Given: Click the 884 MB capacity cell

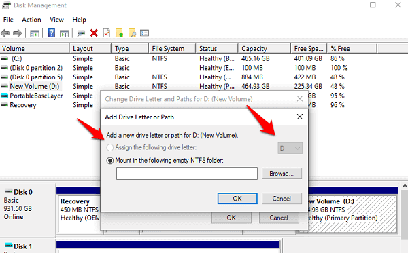Looking at the screenshot, I should [252, 77].
